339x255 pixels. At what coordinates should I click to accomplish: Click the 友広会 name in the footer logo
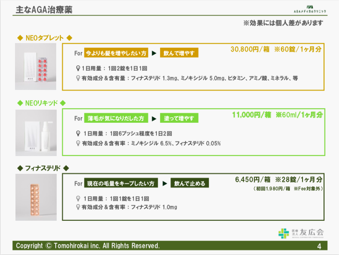click(x=311, y=232)
